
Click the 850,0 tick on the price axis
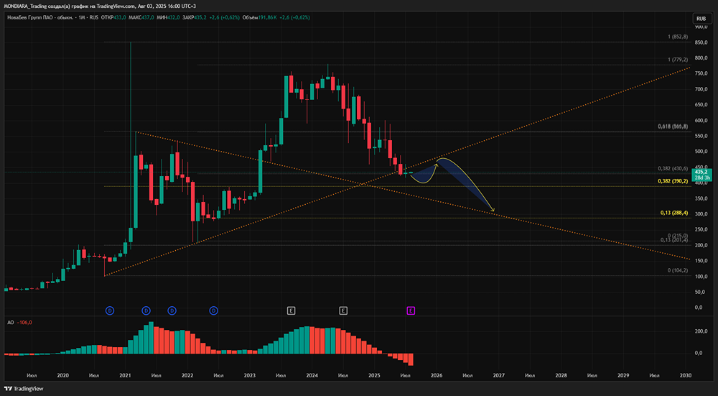pos(701,42)
